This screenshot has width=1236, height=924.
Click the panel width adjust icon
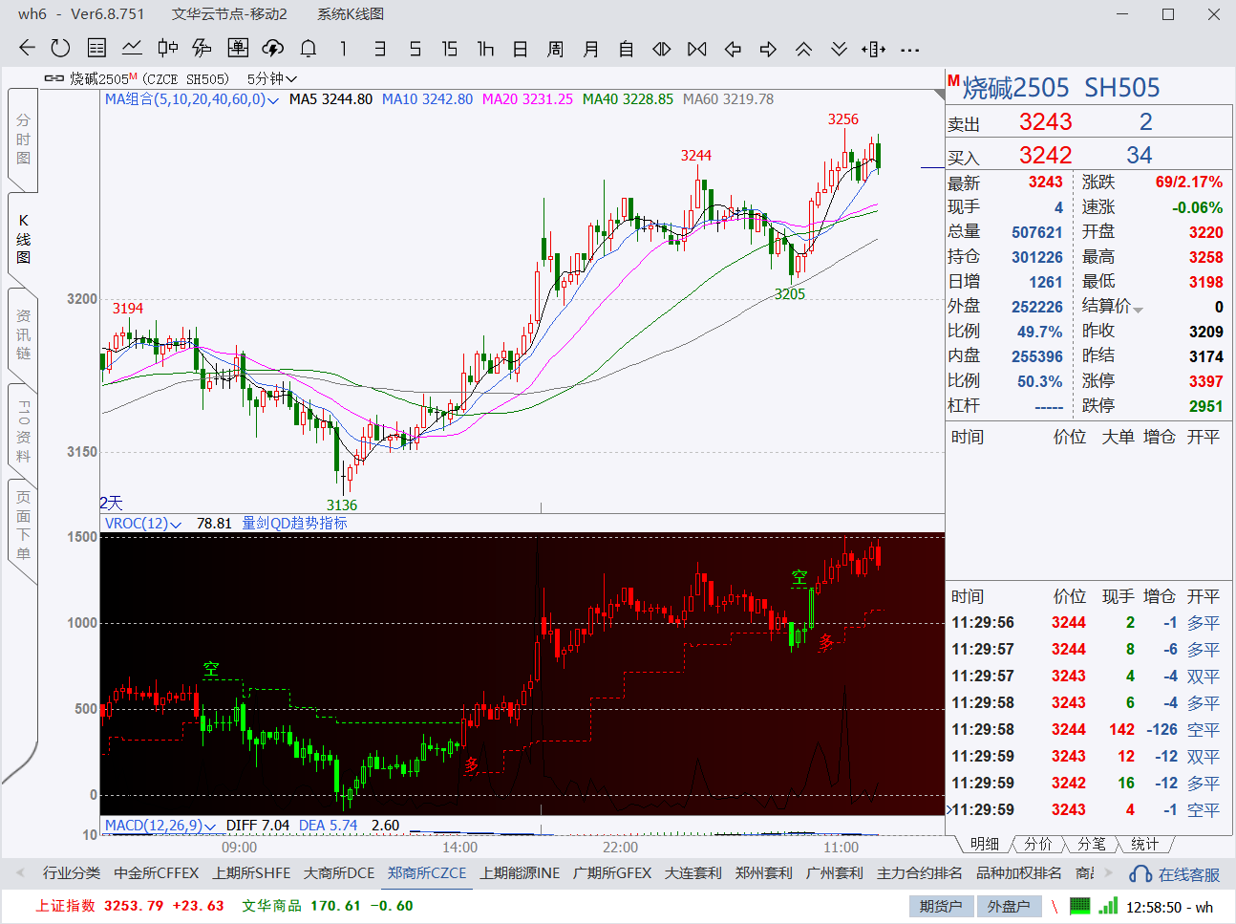(x=873, y=48)
